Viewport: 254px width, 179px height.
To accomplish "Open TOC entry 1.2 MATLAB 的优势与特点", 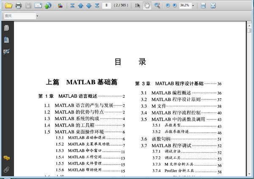I will click(84, 112).
